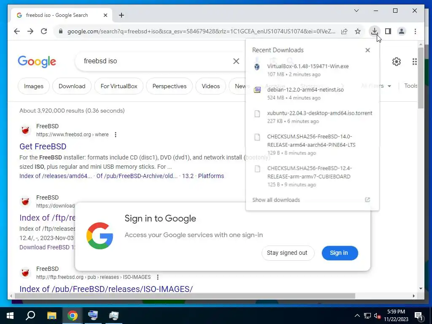
Task: Bookmark this tab with the star
Action: (358, 31)
